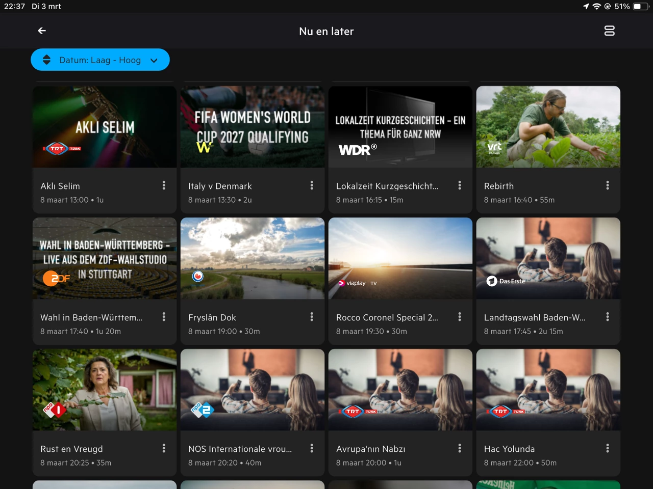Expand the Datum: Laag - Hoog sort dropdown
The width and height of the screenshot is (653, 489).
click(x=100, y=60)
